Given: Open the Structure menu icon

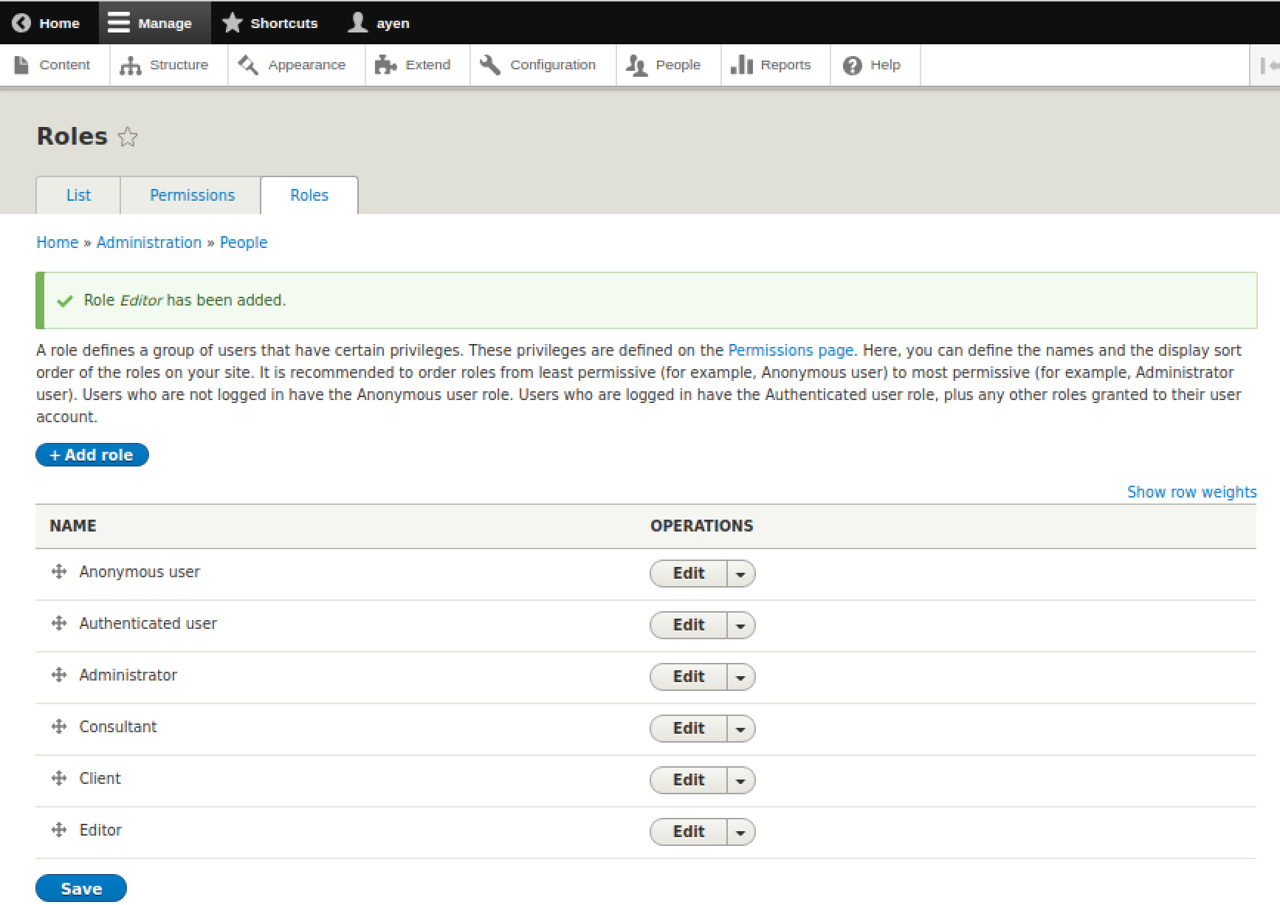Looking at the screenshot, I should point(131,66).
